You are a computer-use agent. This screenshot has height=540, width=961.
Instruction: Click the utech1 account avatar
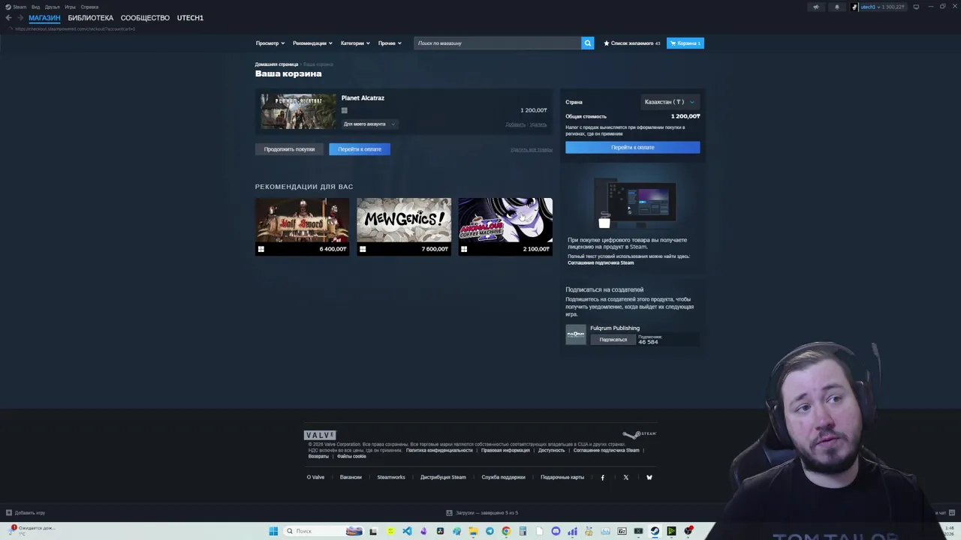(854, 7)
